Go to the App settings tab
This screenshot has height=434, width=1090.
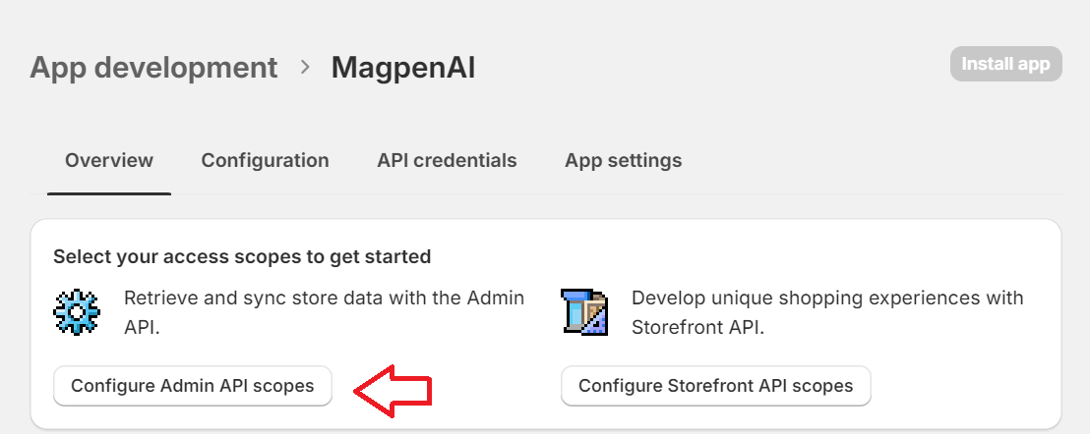[x=623, y=160]
